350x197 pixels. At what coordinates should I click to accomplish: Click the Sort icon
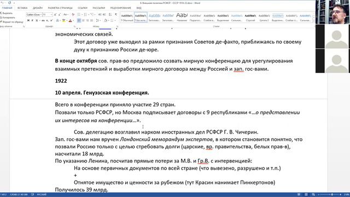pos(110,15)
